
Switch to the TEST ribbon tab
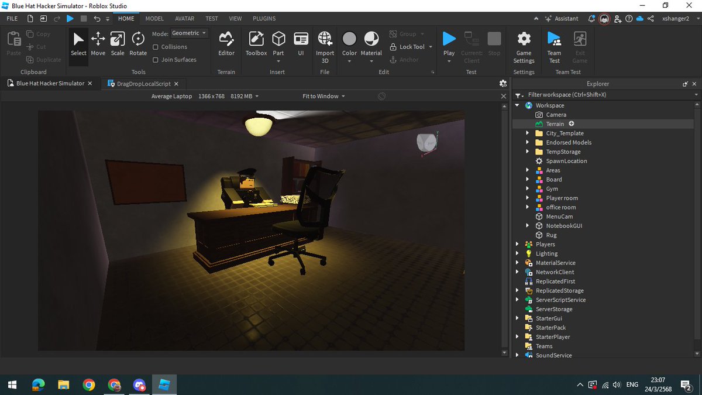click(x=212, y=19)
